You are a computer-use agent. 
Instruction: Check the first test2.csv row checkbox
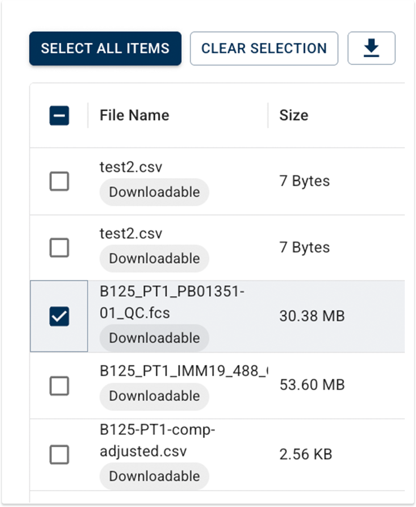pyautogui.click(x=59, y=181)
